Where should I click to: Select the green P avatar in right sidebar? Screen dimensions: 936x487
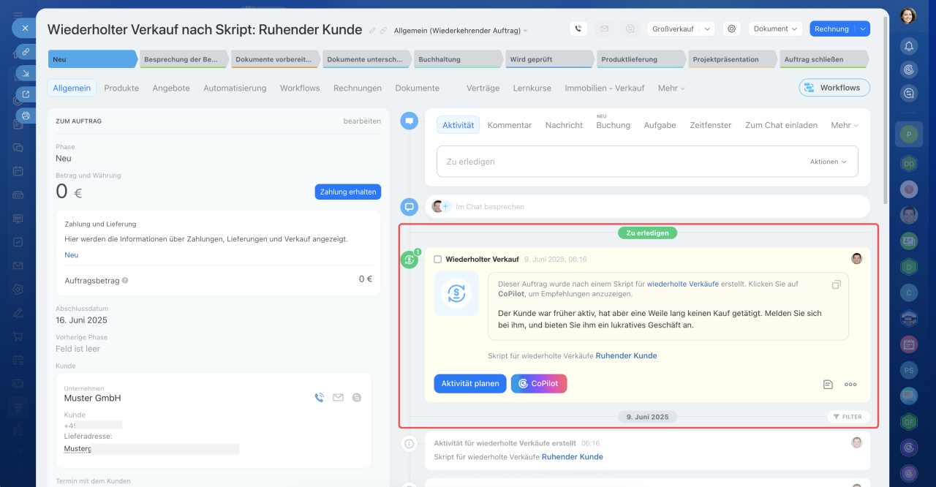pyautogui.click(x=909, y=135)
